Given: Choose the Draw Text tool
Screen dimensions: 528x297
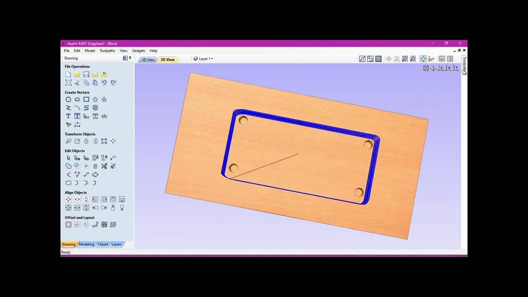Looking at the screenshot, I should pos(68,116).
